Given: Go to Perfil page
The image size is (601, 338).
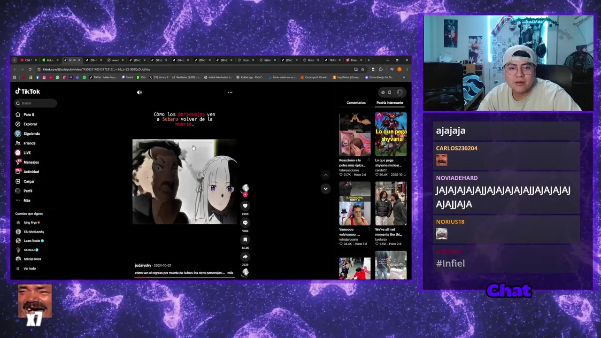Looking at the screenshot, I should coord(24,191).
